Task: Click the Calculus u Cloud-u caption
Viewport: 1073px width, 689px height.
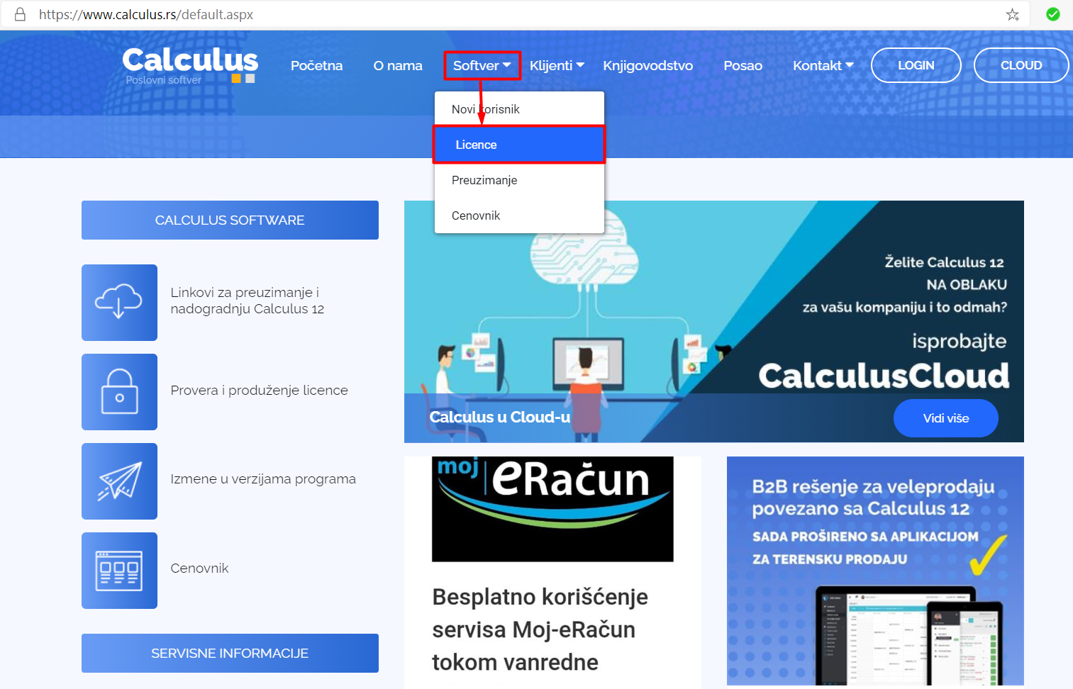Action: pyautogui.click(x=499, y=417)
